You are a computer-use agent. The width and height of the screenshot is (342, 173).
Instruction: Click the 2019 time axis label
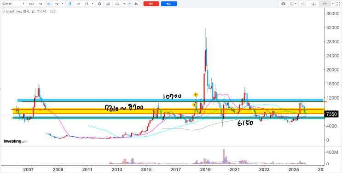[x=205, y=169]
